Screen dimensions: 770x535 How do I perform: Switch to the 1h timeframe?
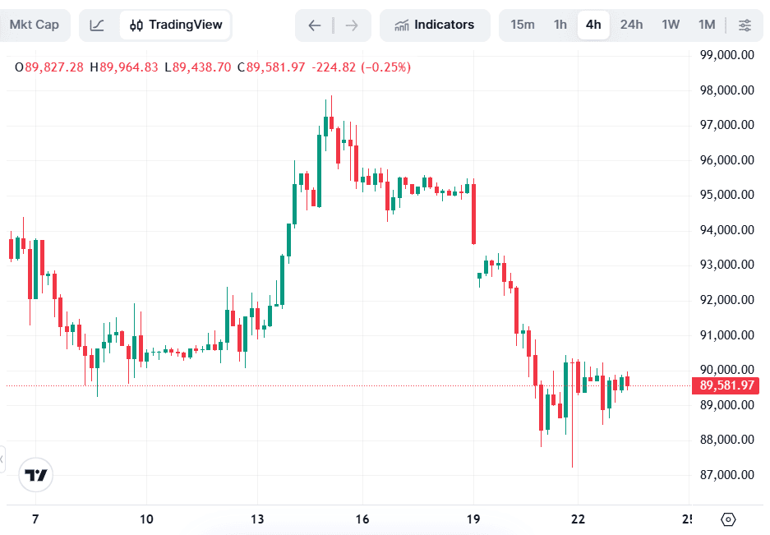560,25
